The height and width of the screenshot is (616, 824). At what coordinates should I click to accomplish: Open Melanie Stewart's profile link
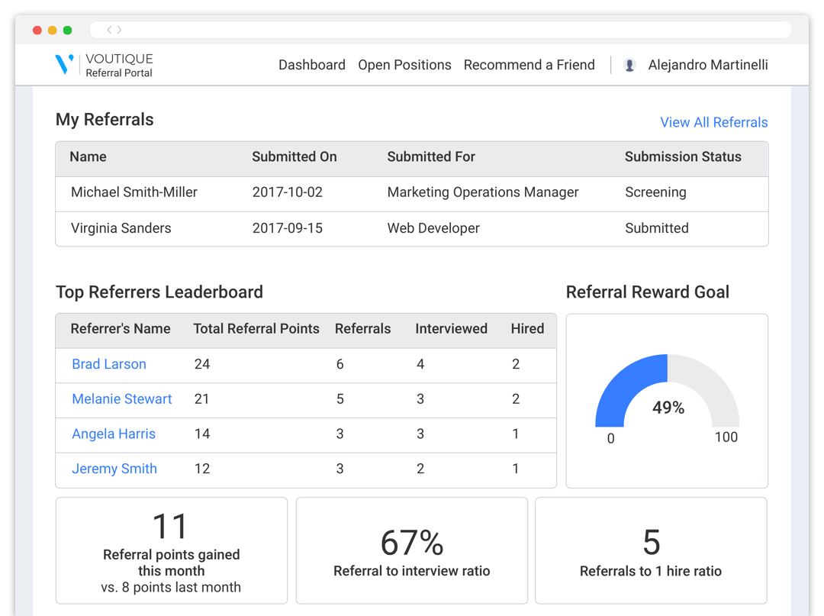click(x=122, y=399)
